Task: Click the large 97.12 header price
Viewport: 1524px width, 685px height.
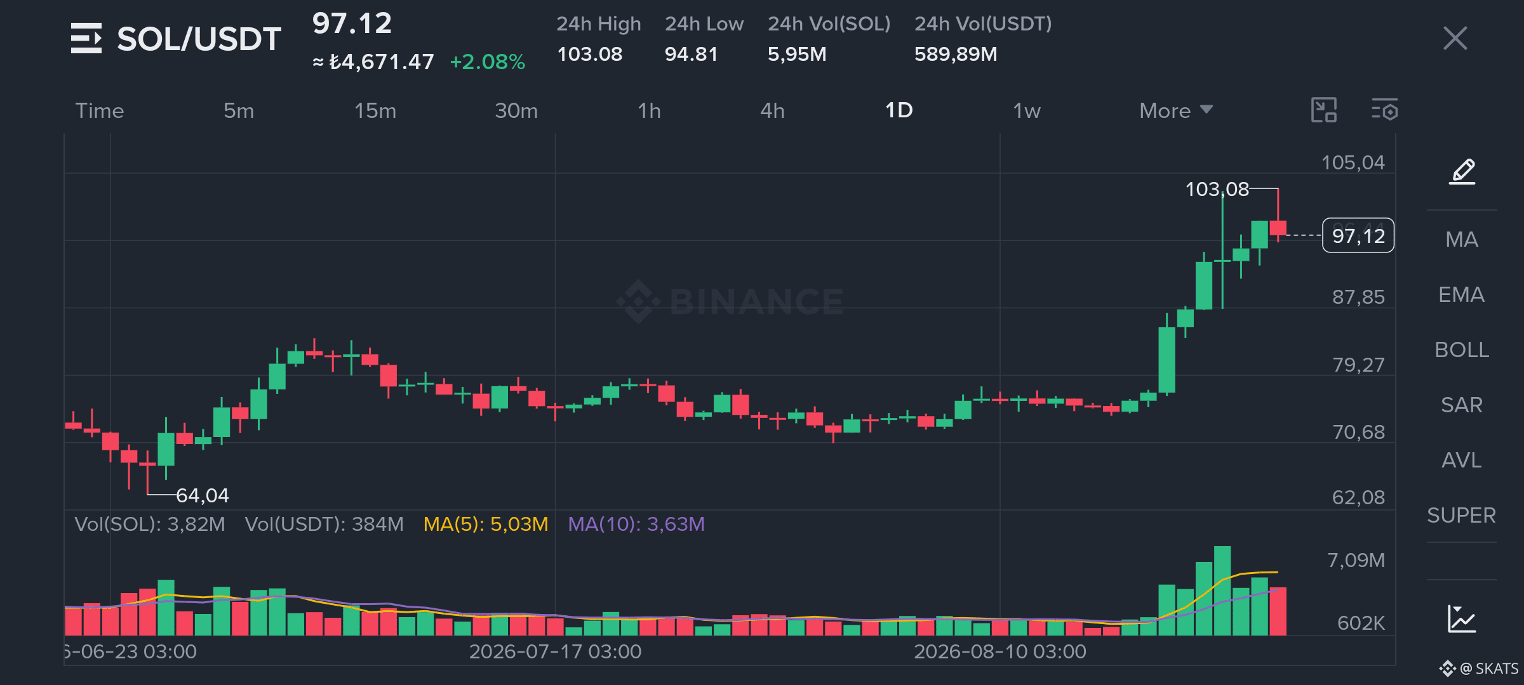Action: pyautogui.click(x=352, y=23)
